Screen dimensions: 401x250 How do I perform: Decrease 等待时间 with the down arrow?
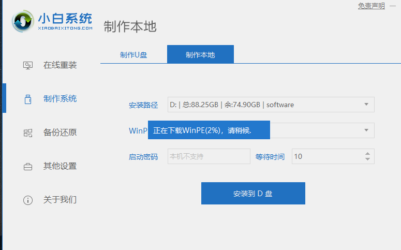[367, 159]
